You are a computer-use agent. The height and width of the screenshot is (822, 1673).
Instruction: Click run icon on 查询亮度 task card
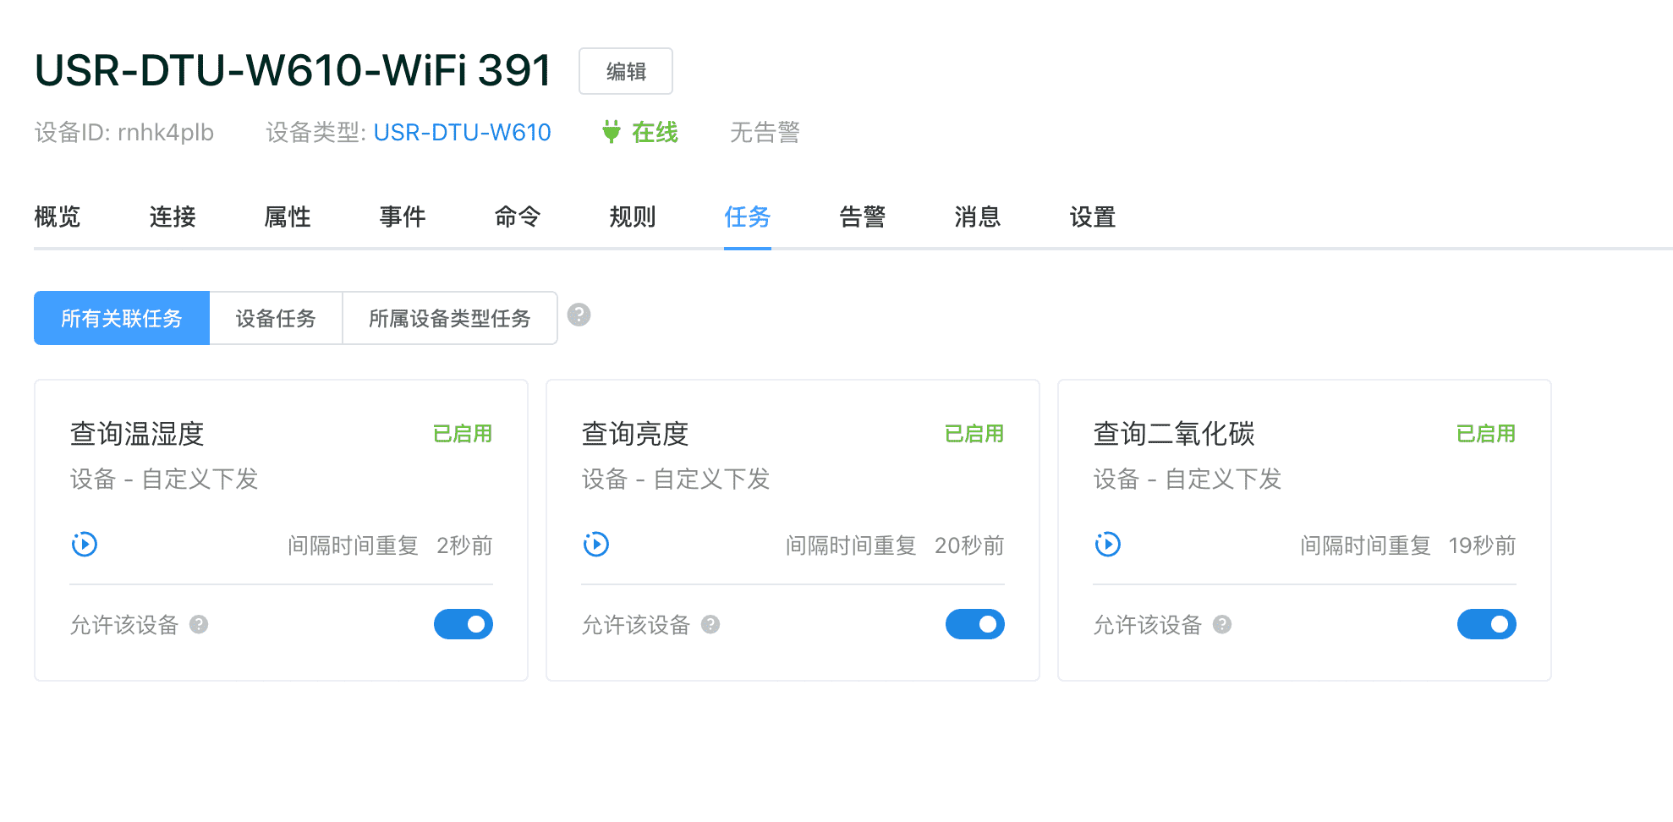point(596,544)
